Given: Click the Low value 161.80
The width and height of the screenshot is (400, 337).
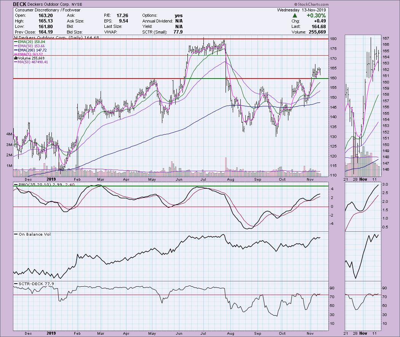Looking at the screenshot, I should tap(46, 27).
